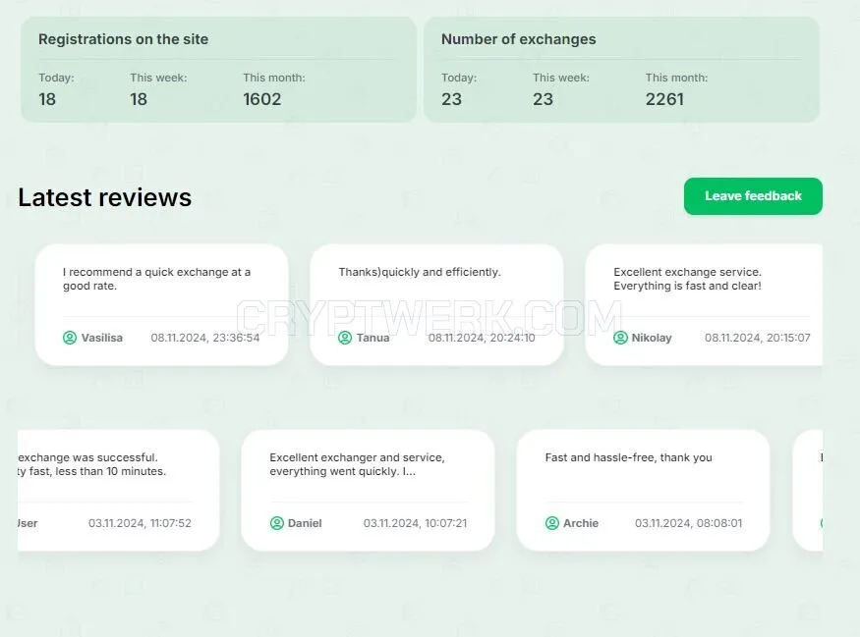Screen dimensions: 860x637
Task: Click the 'Registrations on the site' title
Action: tap(124, 39)
